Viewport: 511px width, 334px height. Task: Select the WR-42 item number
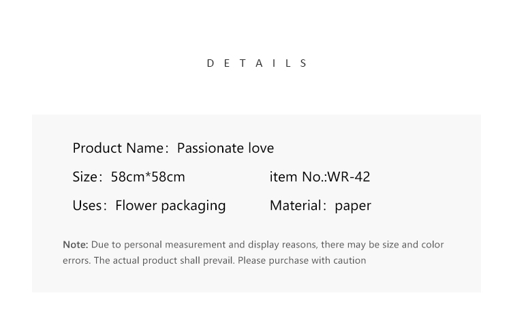pyautogui.click(x=349, y=177)
